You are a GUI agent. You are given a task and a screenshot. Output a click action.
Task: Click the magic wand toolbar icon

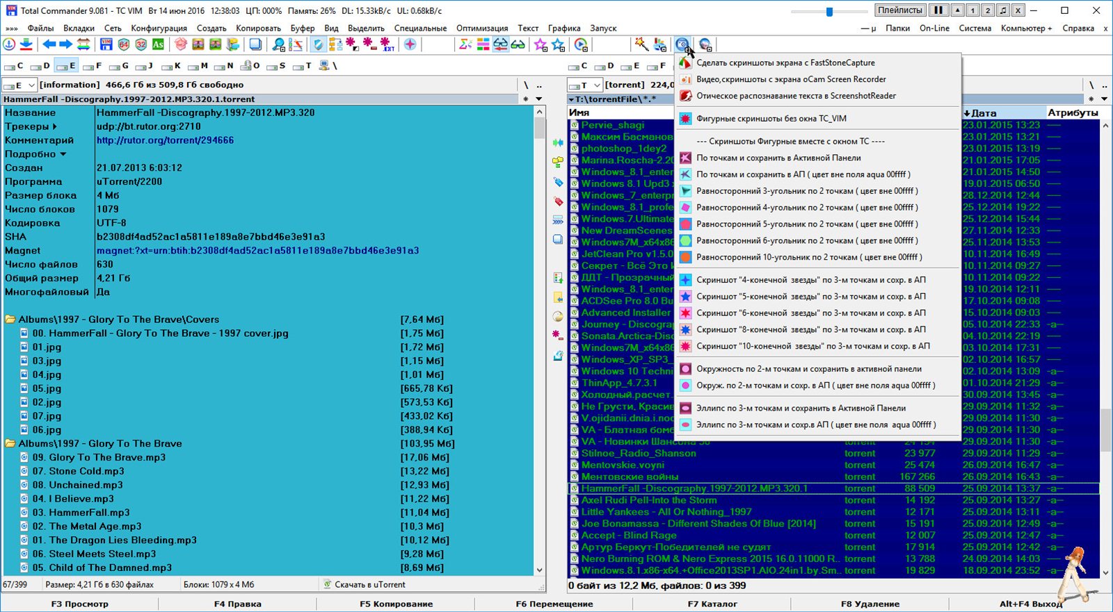(641, 44)
